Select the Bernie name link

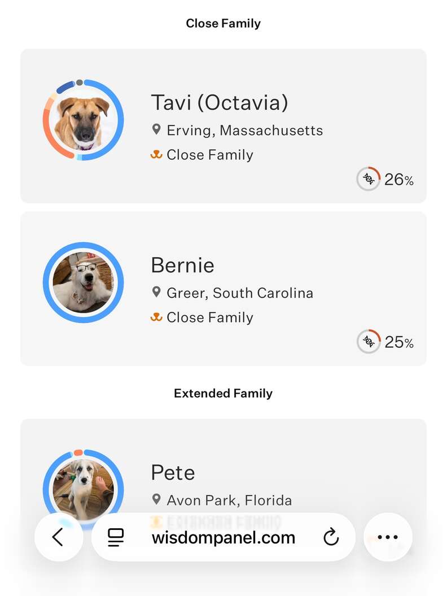coord(182,266)
